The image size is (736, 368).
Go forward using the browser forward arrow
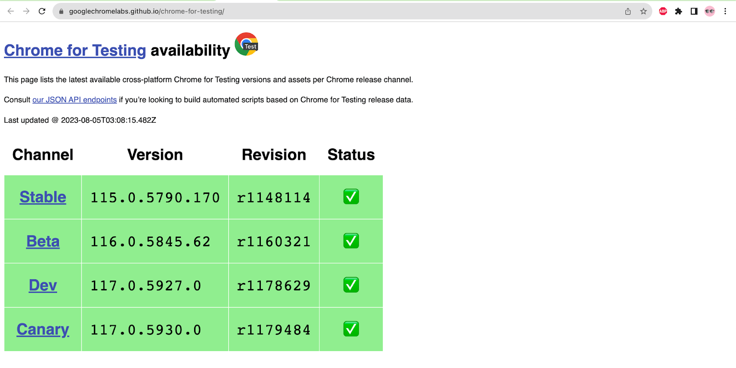[x=26, y=11]
